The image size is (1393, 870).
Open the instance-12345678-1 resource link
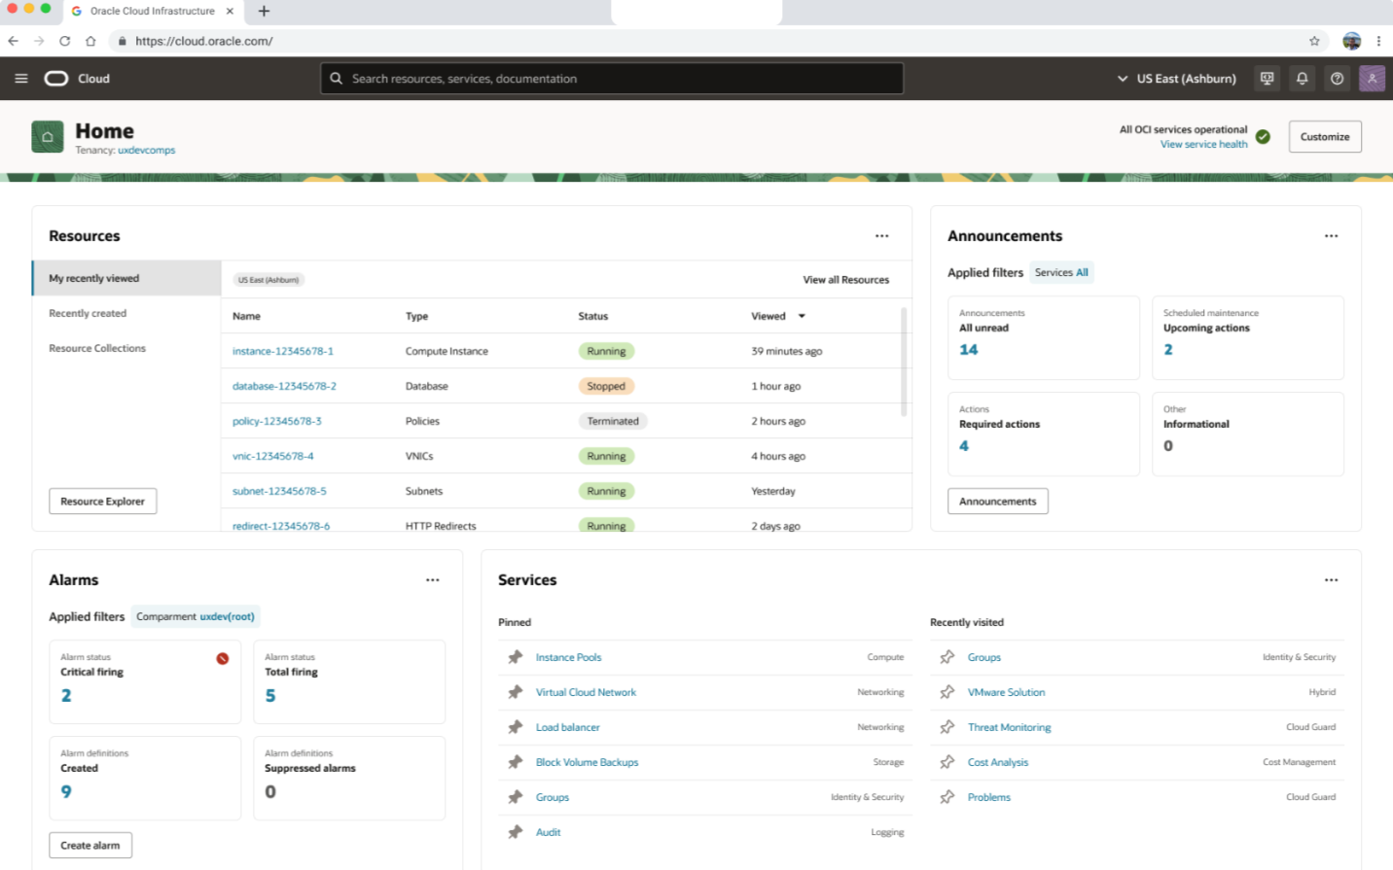282,351
